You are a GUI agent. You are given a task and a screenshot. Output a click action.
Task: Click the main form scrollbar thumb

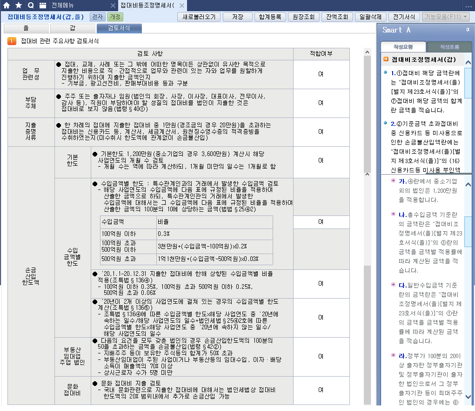point(367,114)
